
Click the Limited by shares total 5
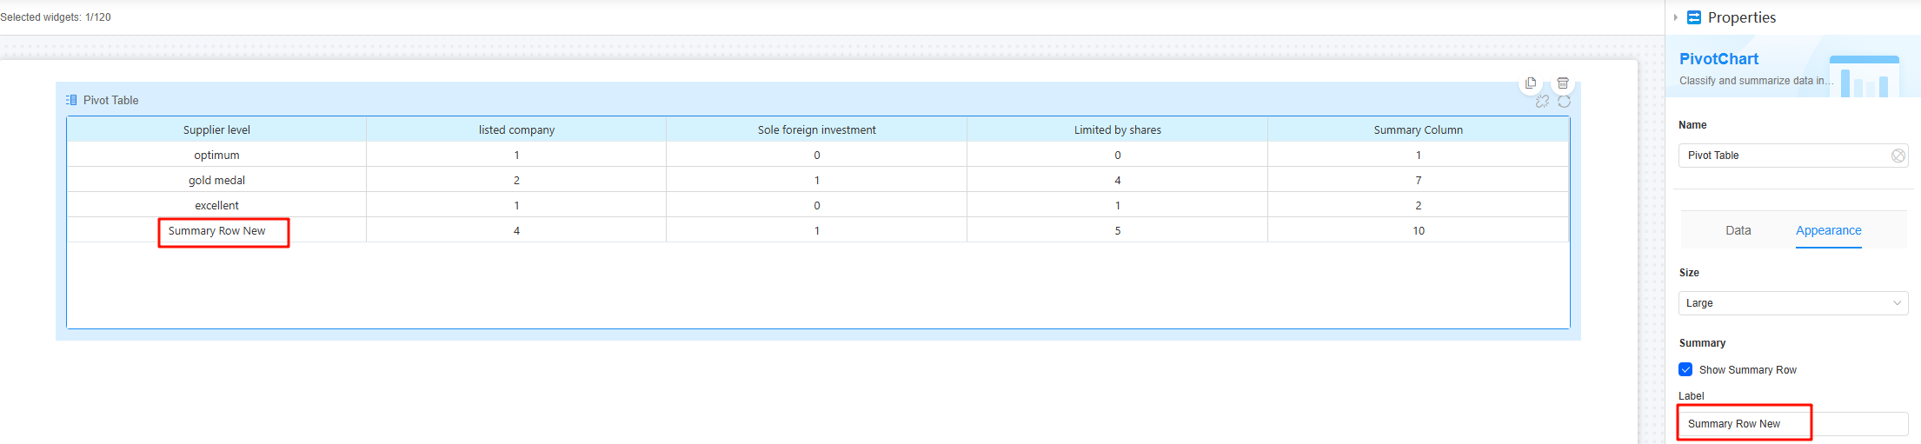1117,230
